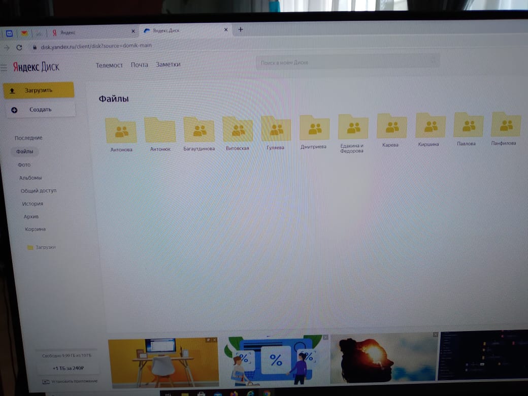Close the first ad banner
This screenshot has height=396, width=528.
pos(215,340)
